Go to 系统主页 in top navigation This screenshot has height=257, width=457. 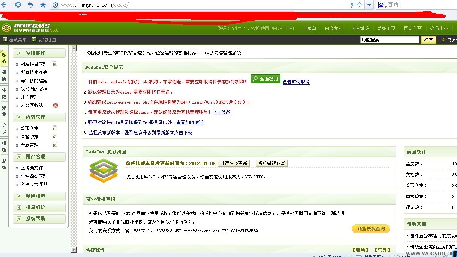coord(386,29)
